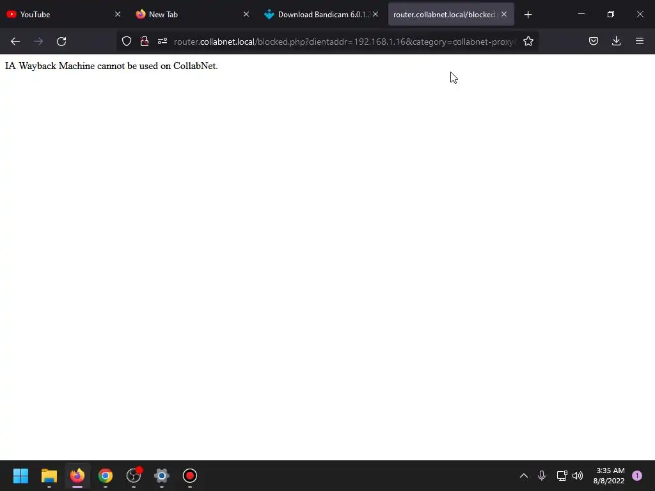The image size is (655, 491).
Task: Restore down the Firefox window
Action: tap(611, 14)
